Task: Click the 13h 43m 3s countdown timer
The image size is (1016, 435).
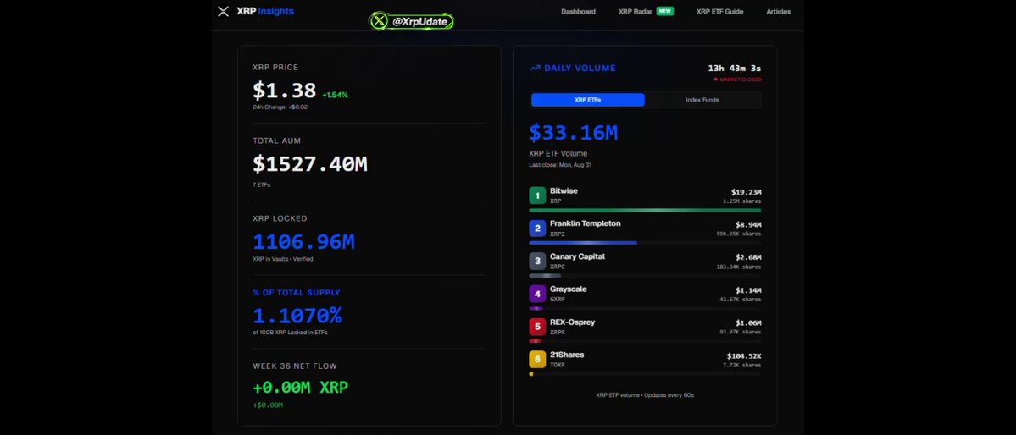Action: pos(735,68)
